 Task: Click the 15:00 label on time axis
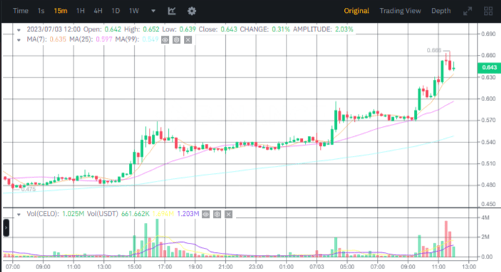134,266
